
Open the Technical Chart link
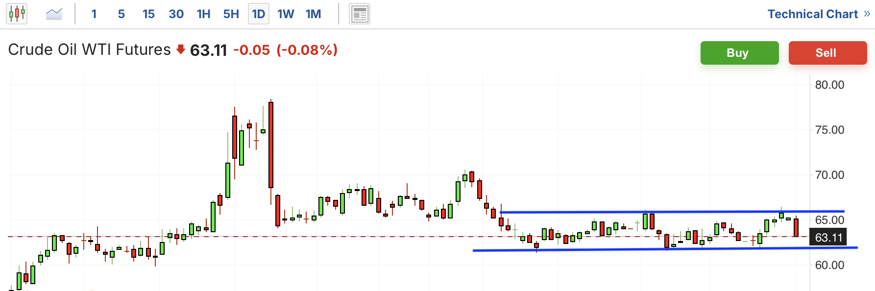point(812,14)
